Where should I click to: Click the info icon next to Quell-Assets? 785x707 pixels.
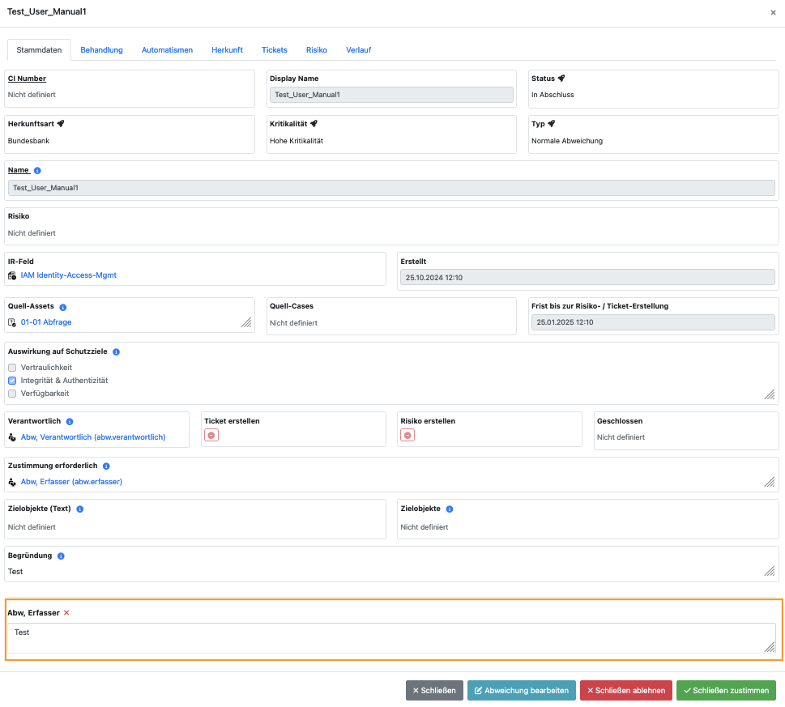[62, 307]
